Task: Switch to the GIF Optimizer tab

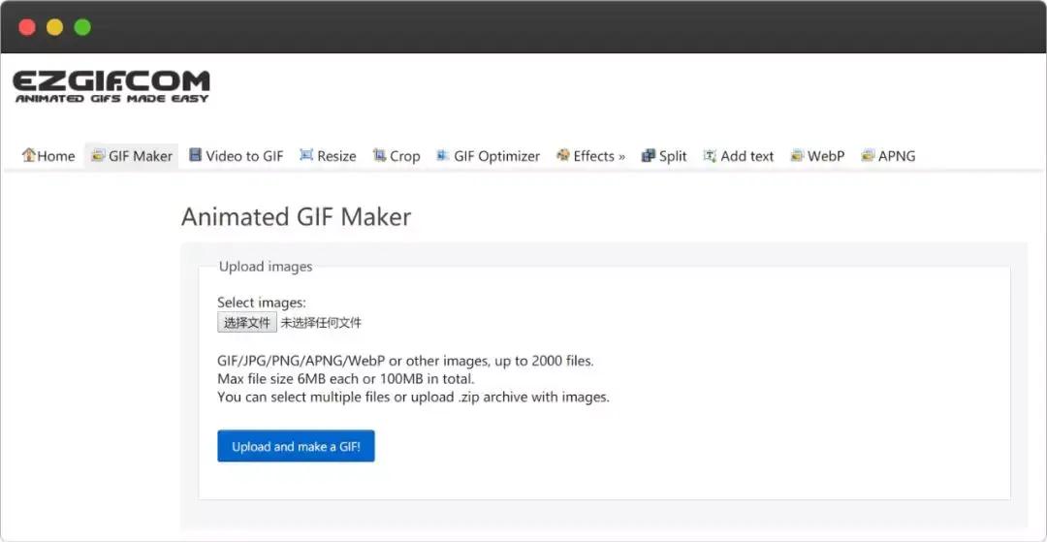Action: pos(496,156)
